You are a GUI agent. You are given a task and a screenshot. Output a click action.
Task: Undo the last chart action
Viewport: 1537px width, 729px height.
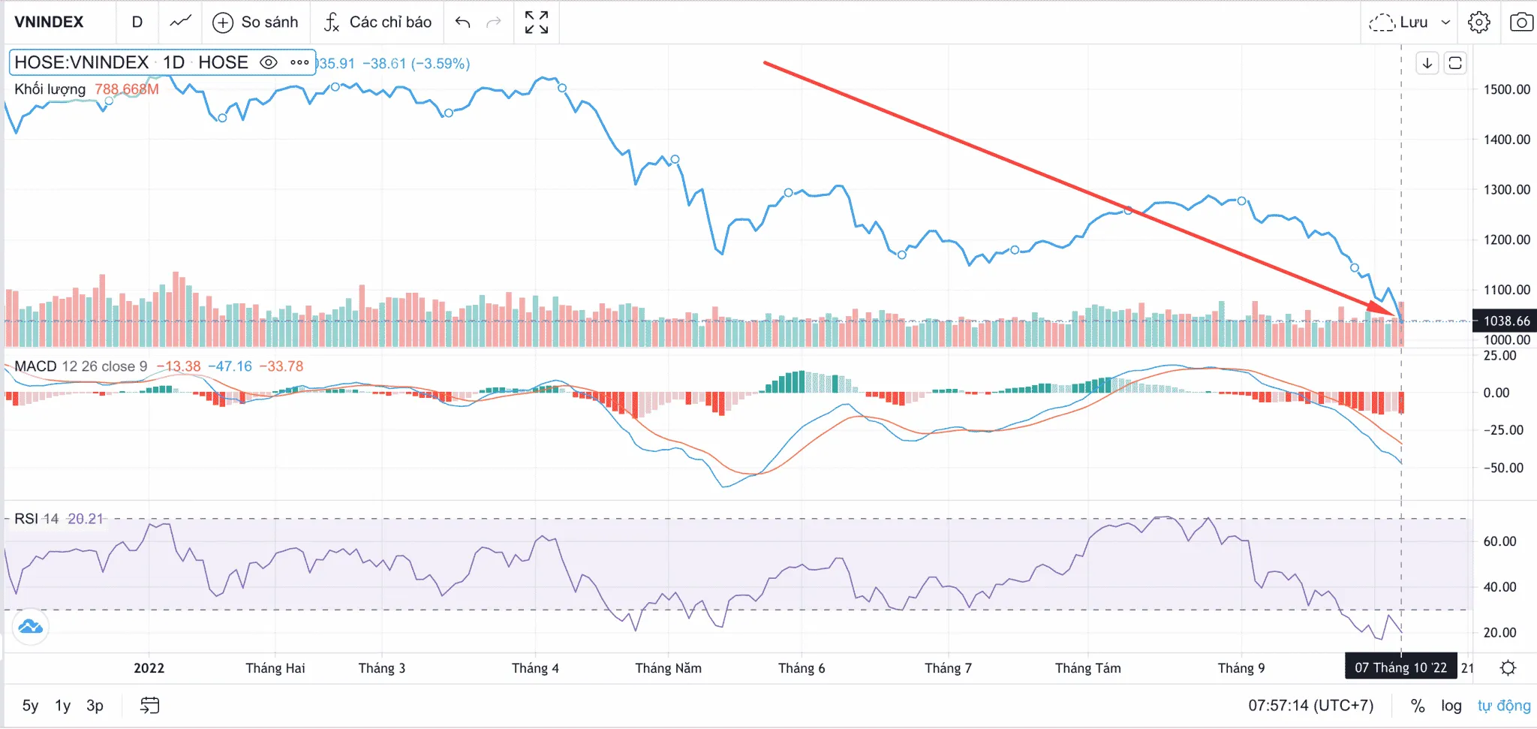pyautogui.click(x=463, y=23)
